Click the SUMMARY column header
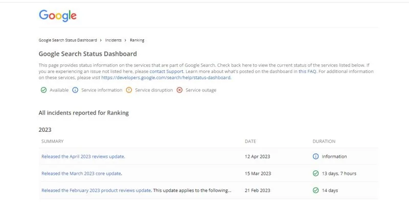The height and width of the screenshot is (211, 409). coord(53,142)
